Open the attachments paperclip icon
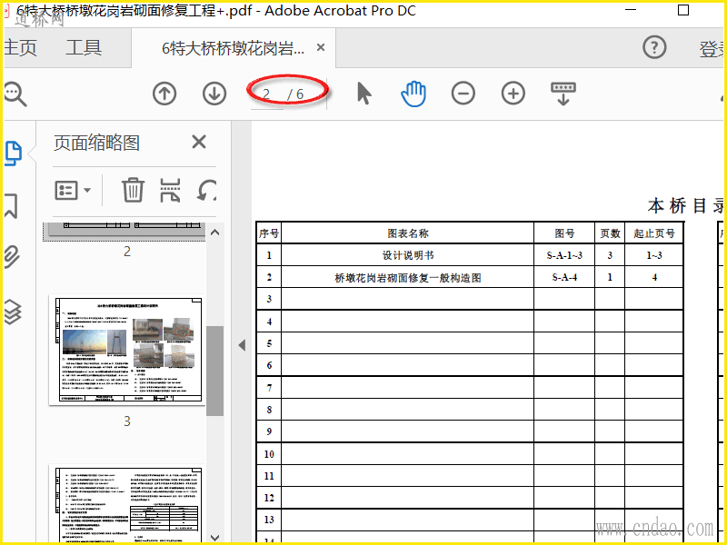Screen dimensions: 727x545 [x=12, y=258]
